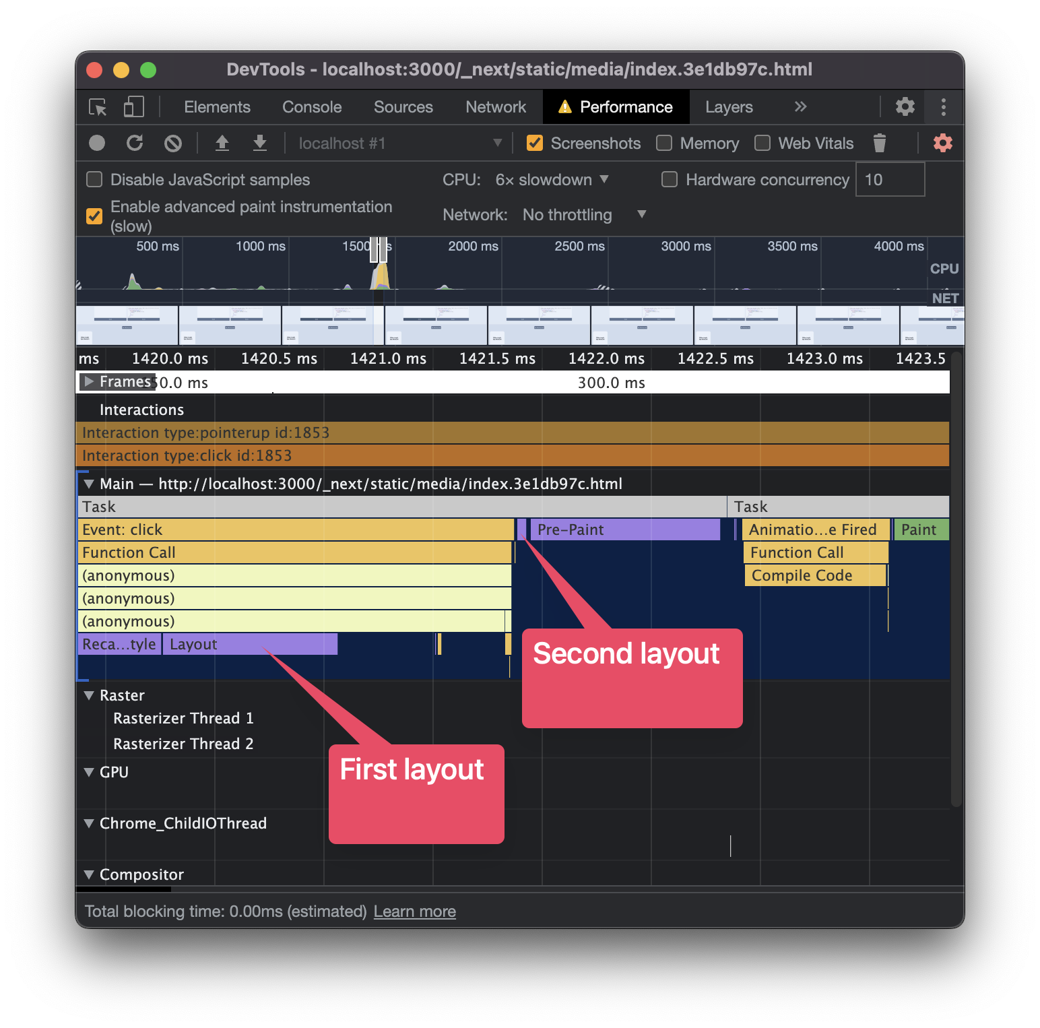This screenshot has width=1040, height=1028.
Task: Open the three-dot customize menu
Action: click(x=943, y=106)
